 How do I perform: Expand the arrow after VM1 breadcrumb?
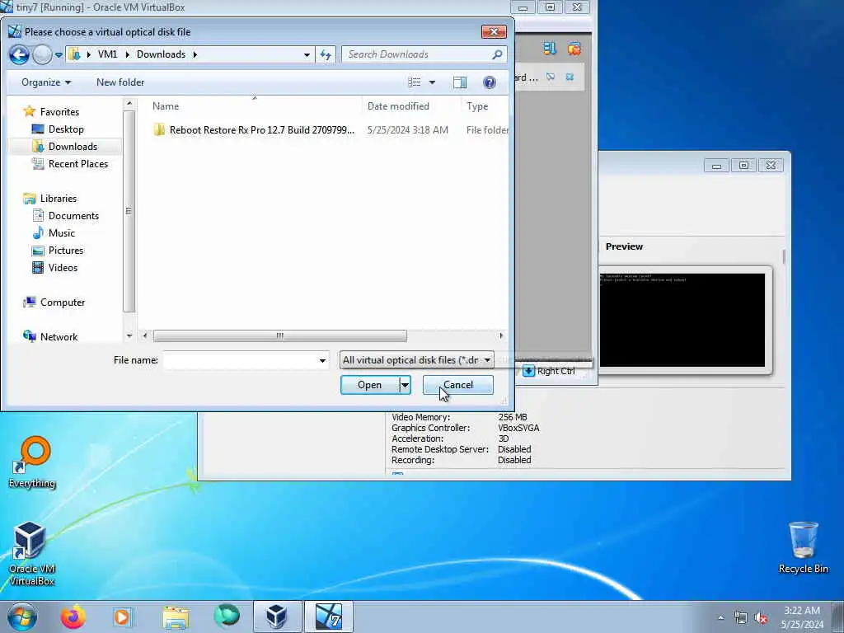[128, 54]
